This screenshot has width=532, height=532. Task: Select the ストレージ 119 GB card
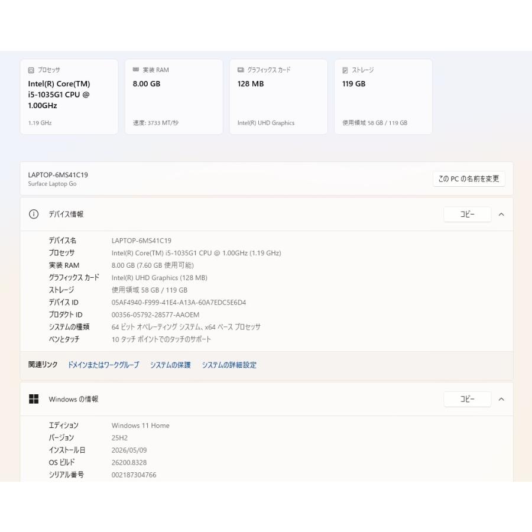[x=384, y=97]
